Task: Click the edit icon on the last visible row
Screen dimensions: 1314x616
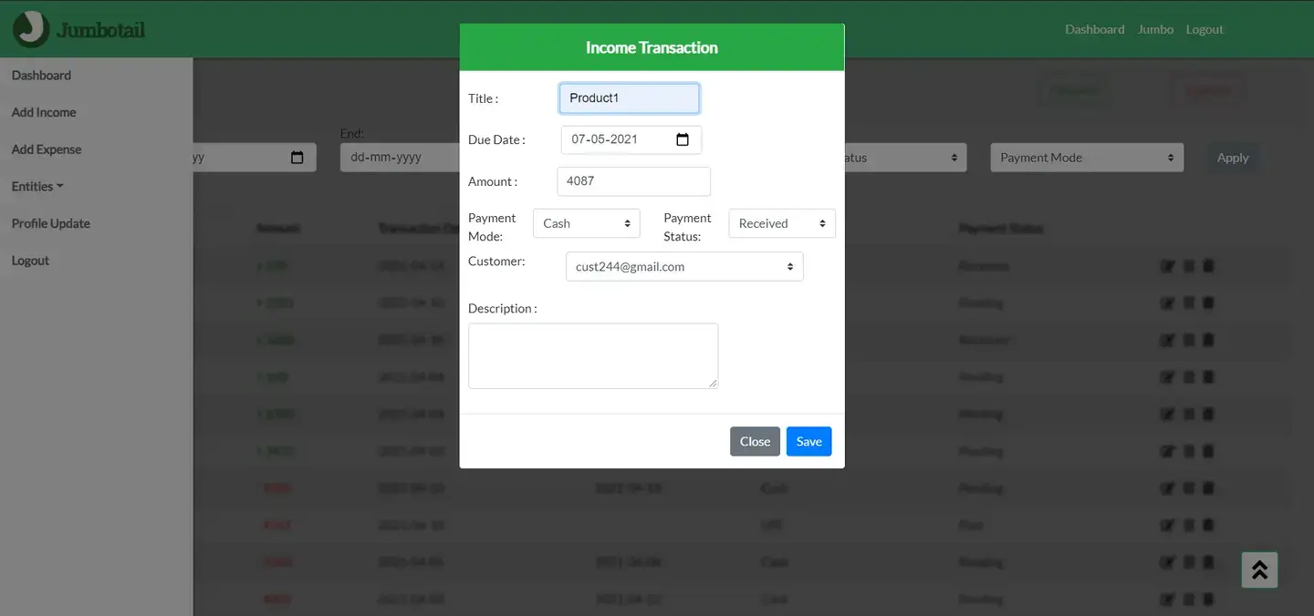Action: point(1168,599)
